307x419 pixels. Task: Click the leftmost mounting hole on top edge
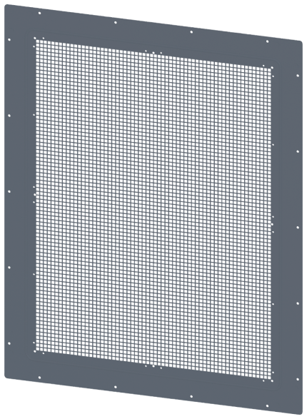39,13
